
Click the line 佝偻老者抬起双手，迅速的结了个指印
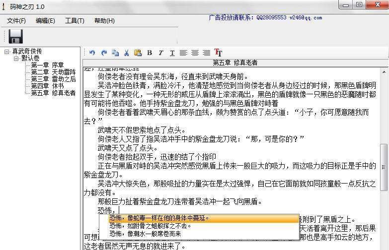[x=157, y=157]
